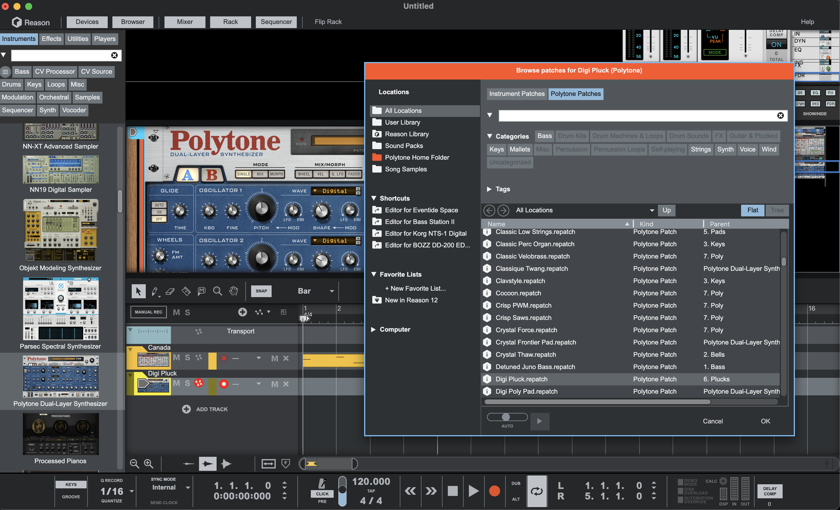The image size is (840, 510).
Task: Zoom in horizontally in the sequencer
Action: coord(148,464)
